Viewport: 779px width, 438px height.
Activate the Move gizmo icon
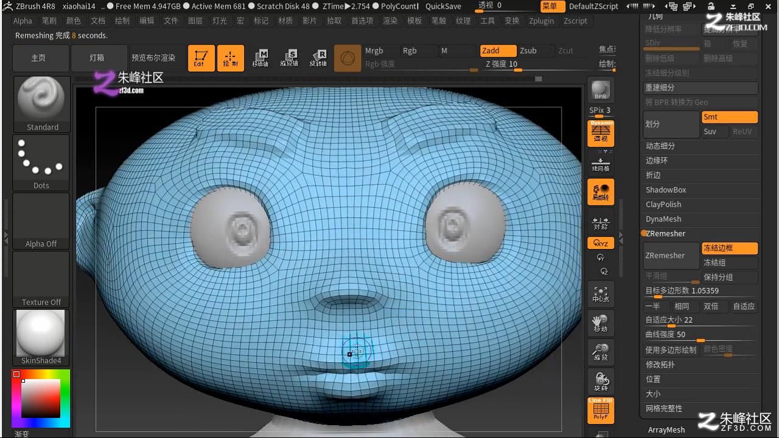coord(260,58)
